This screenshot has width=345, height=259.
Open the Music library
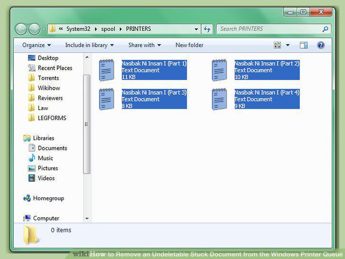[45, 158]
